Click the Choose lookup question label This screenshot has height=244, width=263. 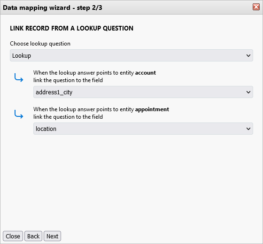[40, 44]
